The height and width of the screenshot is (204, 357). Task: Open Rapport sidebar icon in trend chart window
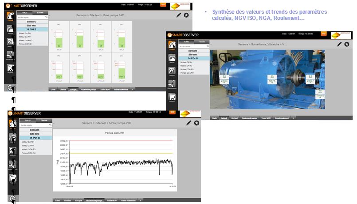point(13,179)
